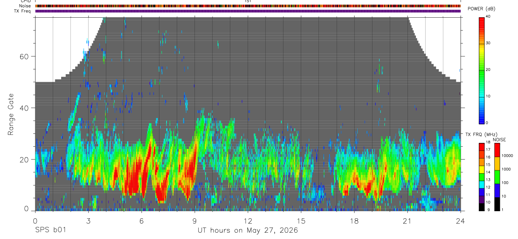Click the purple TX Freq strip

[x=248, y=11]
